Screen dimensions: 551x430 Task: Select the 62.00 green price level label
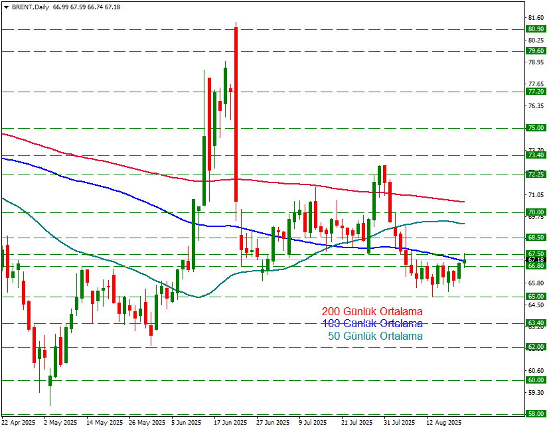point(536,347)
